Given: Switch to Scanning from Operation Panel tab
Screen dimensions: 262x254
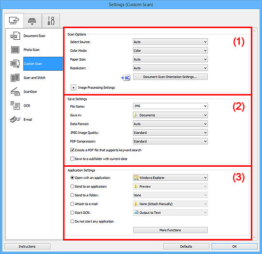Looking at the screenshot, I should (x=32, y=21).
